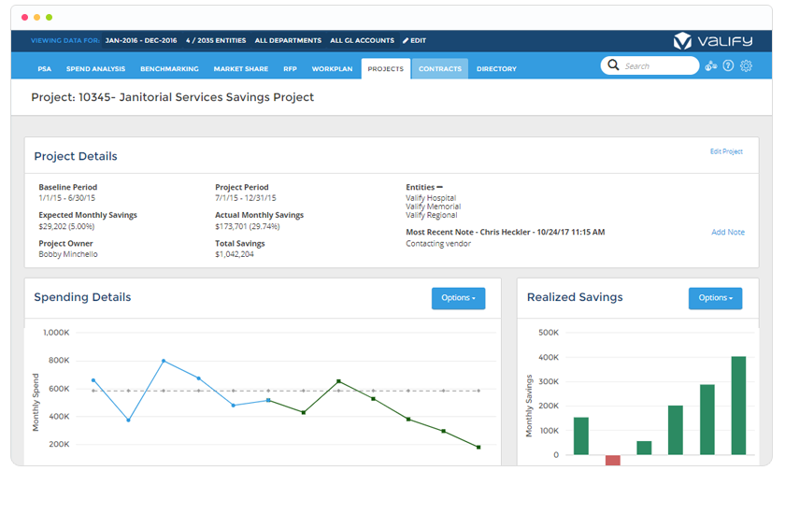Select the Market Share tab
The width and height of the screenshot is (785, 528).
(241, 69)
